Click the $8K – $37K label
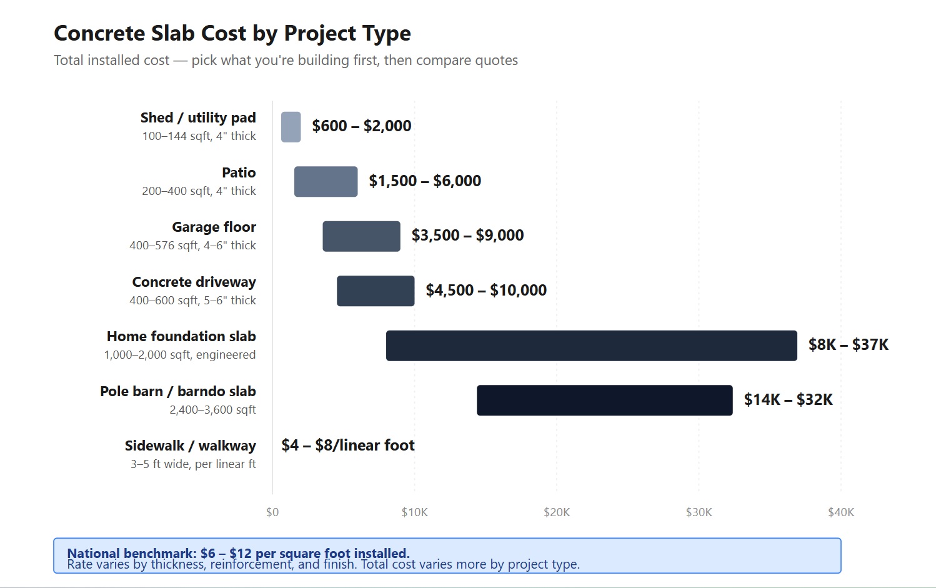 pos(847,344)
